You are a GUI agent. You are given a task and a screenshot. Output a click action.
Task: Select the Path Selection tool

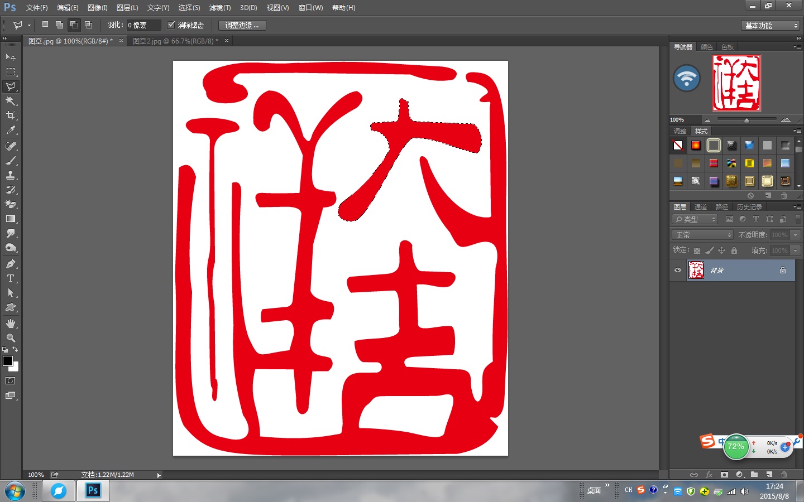click(x=11, y=293)
